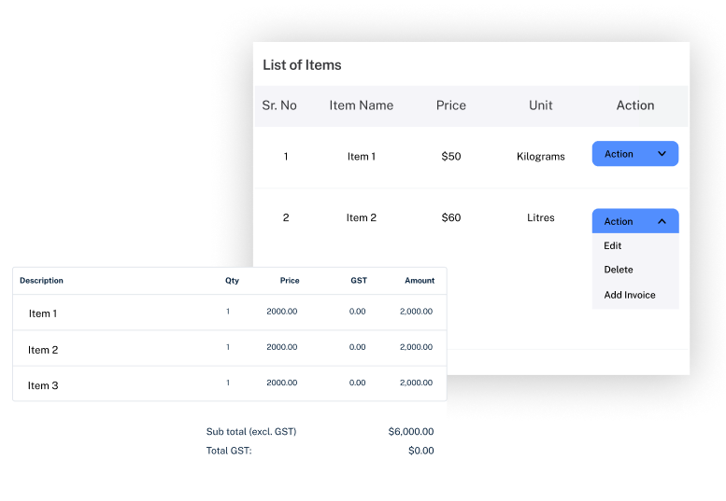Click the Qty column header in invoice
This screenshot has width=726, height=501.
click(232, 281)
